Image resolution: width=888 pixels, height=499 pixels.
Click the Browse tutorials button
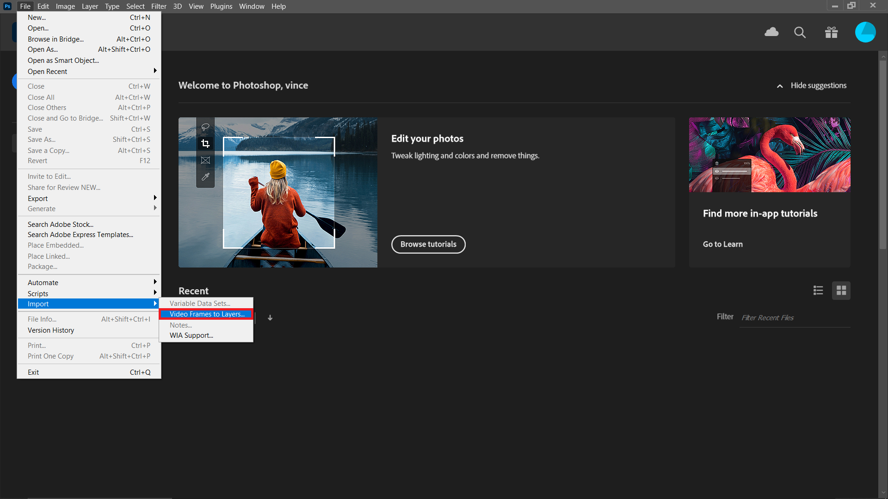point(428,244)
